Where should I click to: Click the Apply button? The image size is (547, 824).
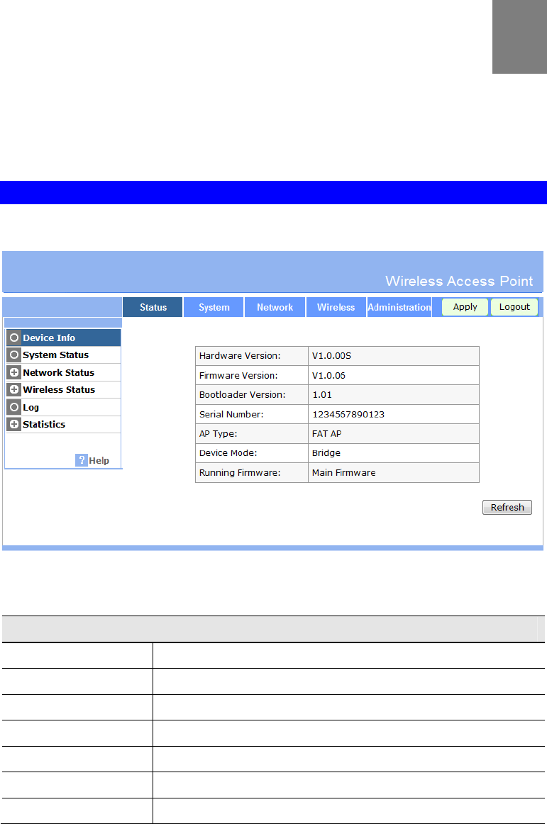[x=465, y=307]
